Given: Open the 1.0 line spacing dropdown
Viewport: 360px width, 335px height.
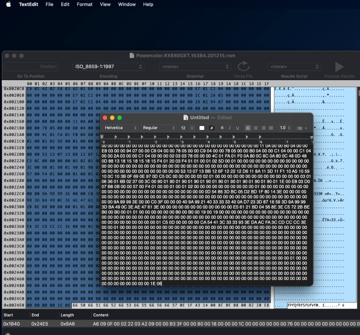Looking at the screenshot, I should tap(285, 128).
